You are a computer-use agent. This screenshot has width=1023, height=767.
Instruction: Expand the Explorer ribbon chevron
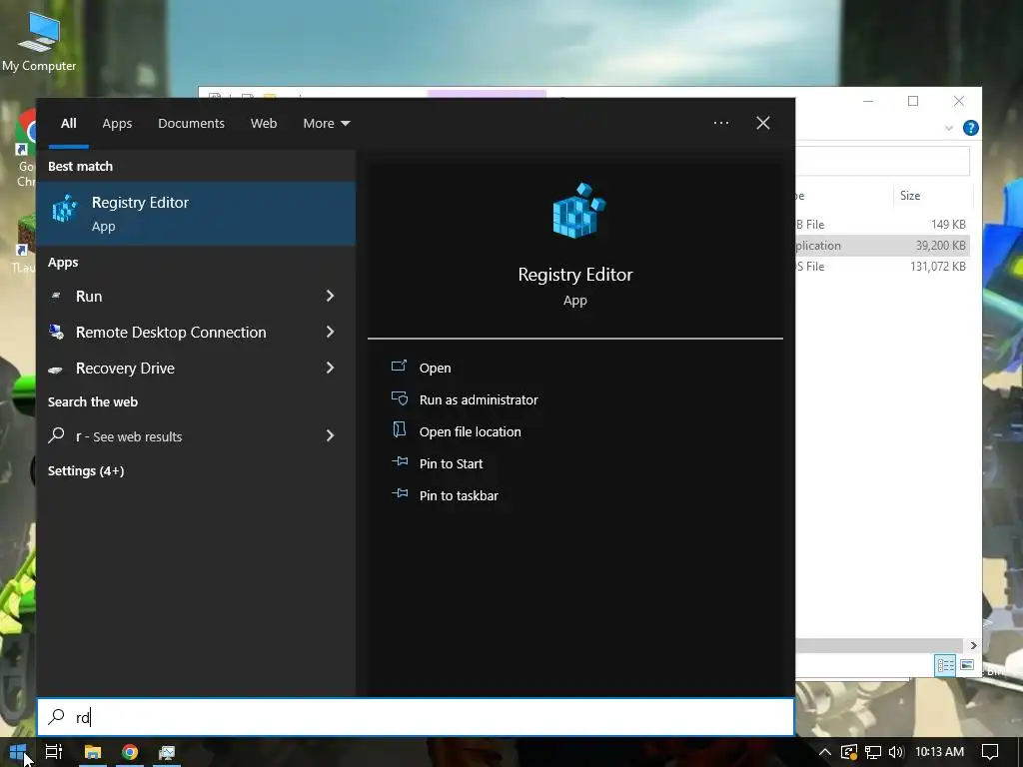coord(949,128)
